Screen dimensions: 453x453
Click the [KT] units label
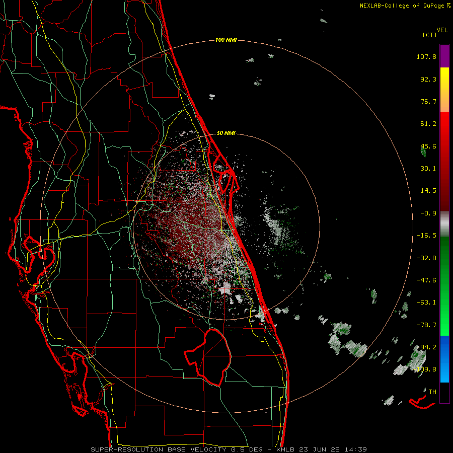429,35
